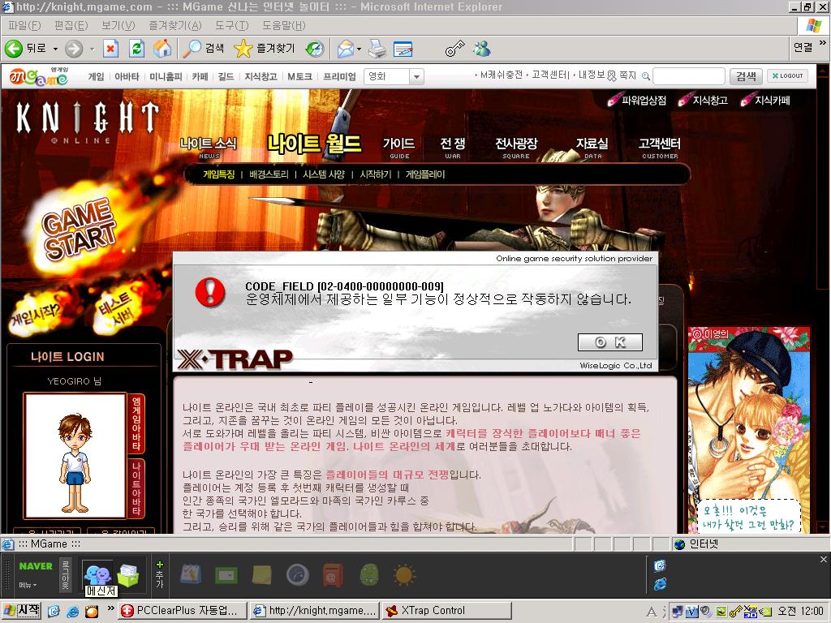Image resolution: width=831 pixels, height=623 pixels.
Task: Open the 파워업상점 link
Action: point(637,100)
